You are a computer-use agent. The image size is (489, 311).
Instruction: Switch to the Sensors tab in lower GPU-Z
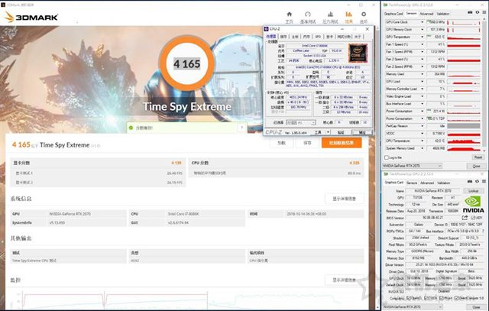tap(411, 182)
